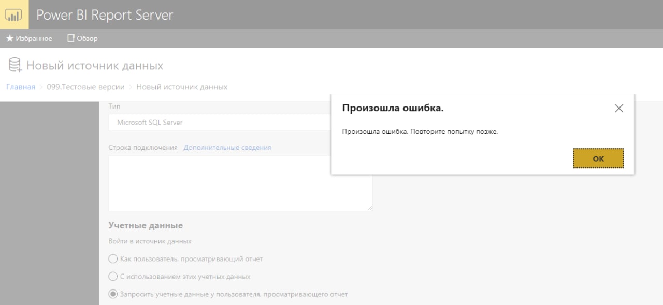
Task: Click the Строка подключения label
Action: tap(143, 148)
